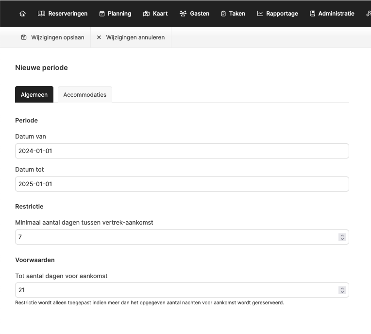Viewport: 371px width, 334px height.
Task: Focus the Tot aantal dagen voor aankomst field
Action: [x=182, y=290]
